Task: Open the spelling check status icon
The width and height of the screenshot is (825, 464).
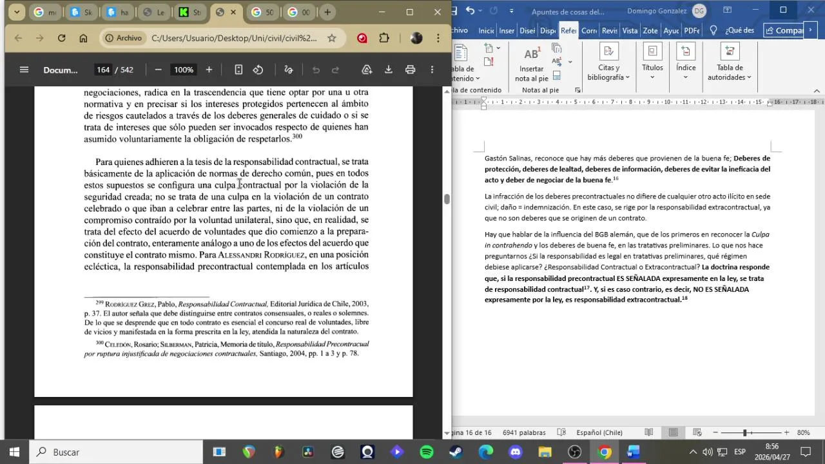Action: (561, 432)
